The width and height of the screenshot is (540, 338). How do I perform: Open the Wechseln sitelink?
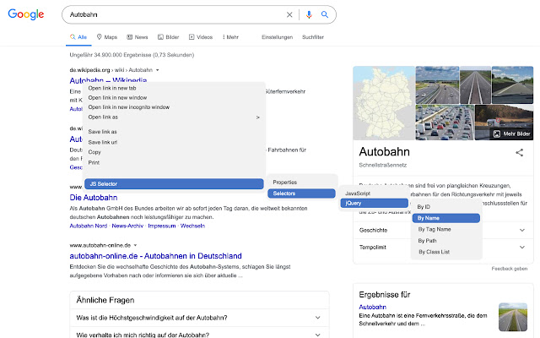[x=193, y=226]
